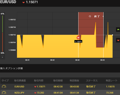Click the 取引時間 column header
120x95 pixels.
click(58, 81)
